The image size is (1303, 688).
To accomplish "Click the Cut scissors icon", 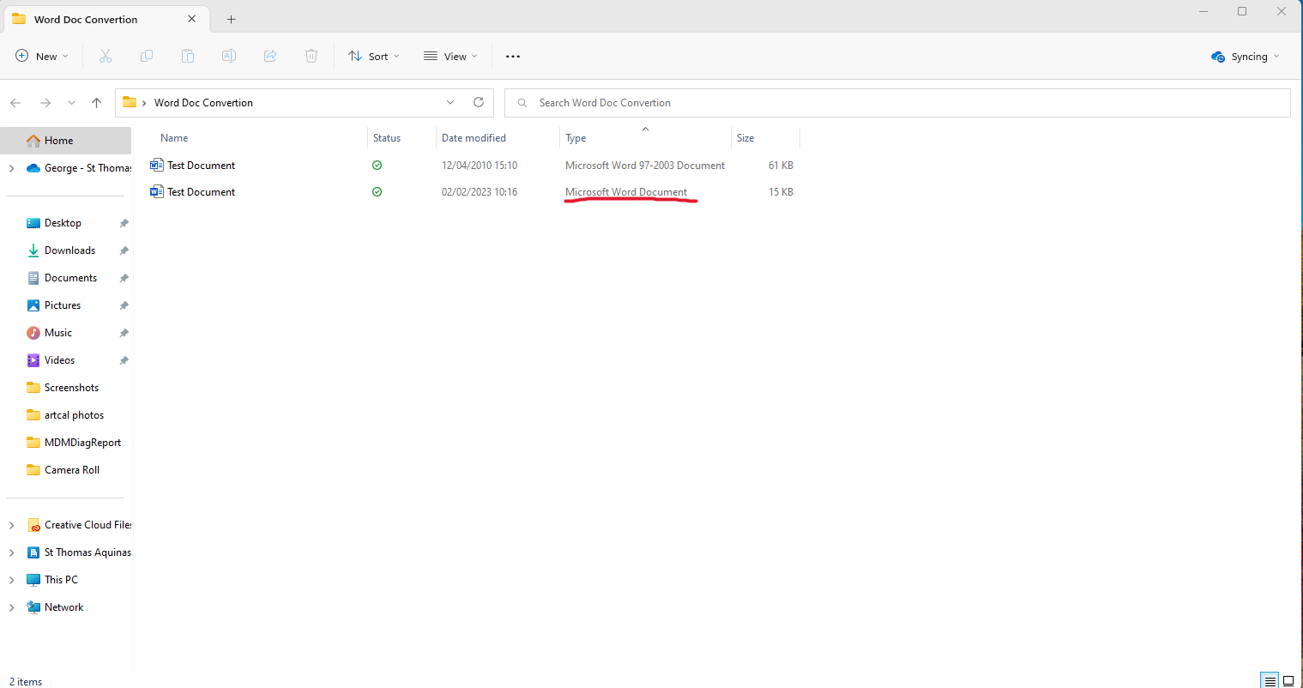I will click(106, 57).
